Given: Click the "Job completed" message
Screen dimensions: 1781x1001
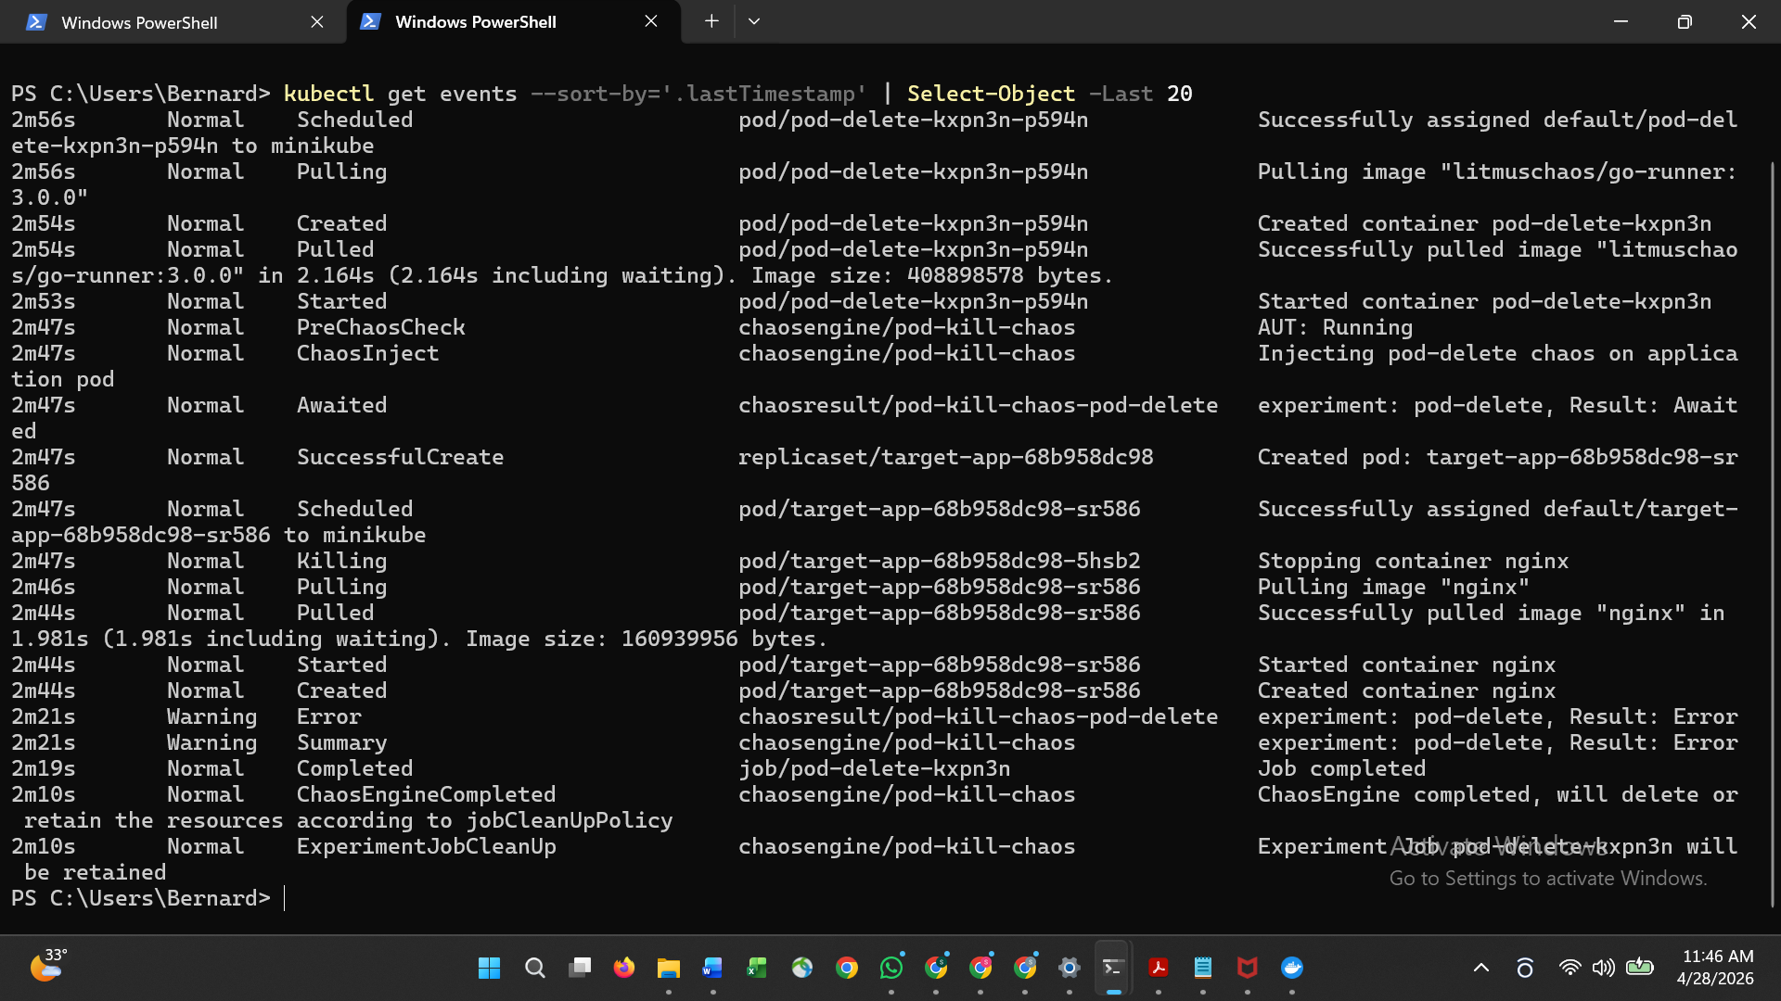Looking at the screenshot, I should point(1342,768).
